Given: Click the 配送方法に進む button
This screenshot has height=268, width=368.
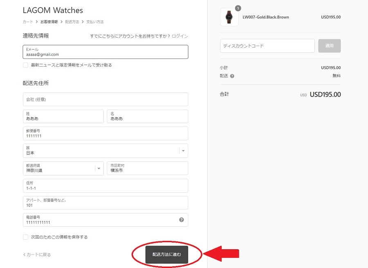Looking at the screenshot, I should tap(167, 254).
